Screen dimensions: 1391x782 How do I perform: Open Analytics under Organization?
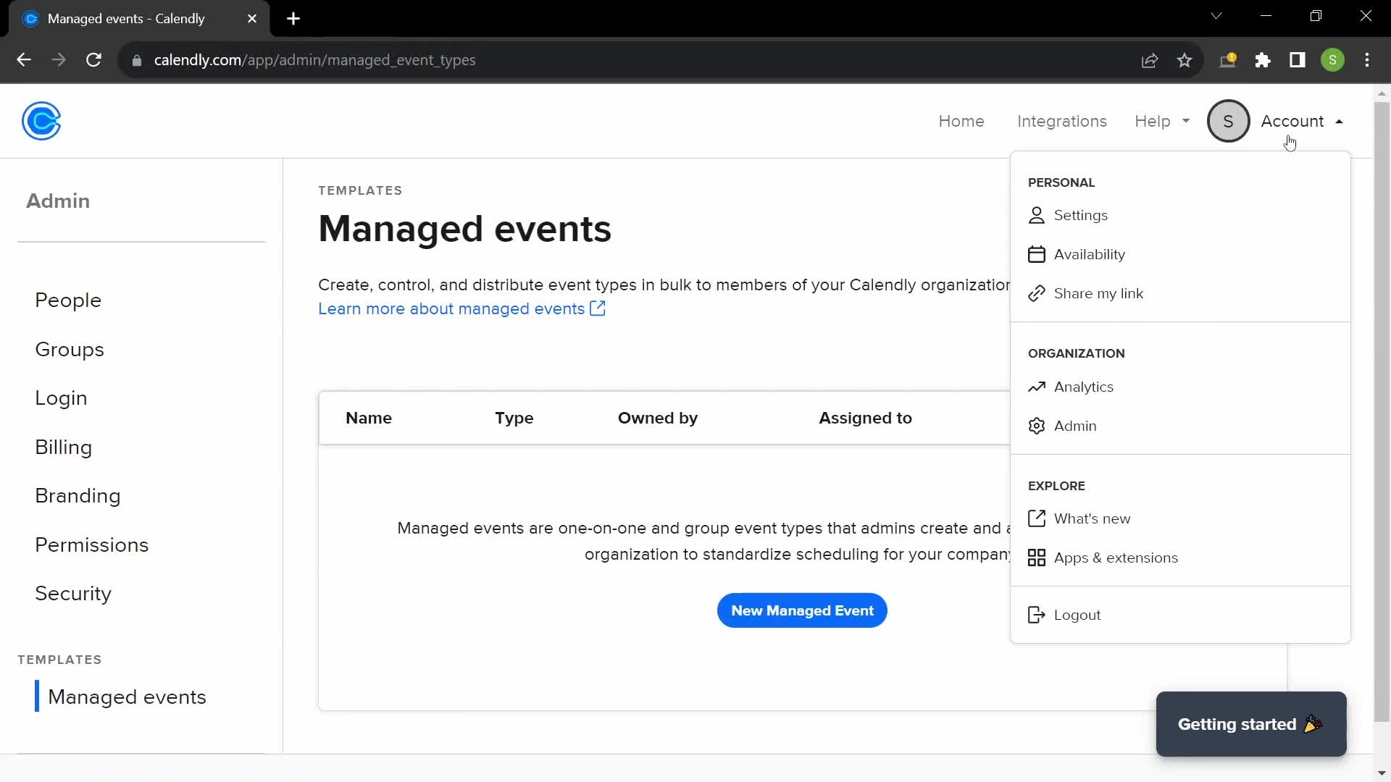click(x=1180, y=387)
